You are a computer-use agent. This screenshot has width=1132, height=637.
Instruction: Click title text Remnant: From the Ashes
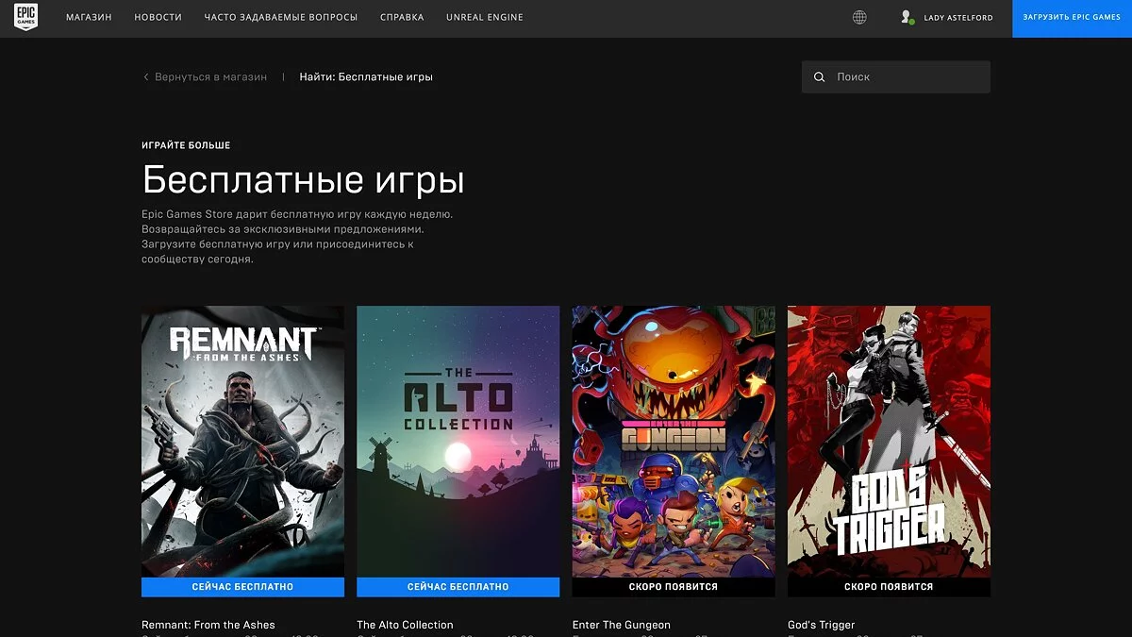(x=208, y=625)
